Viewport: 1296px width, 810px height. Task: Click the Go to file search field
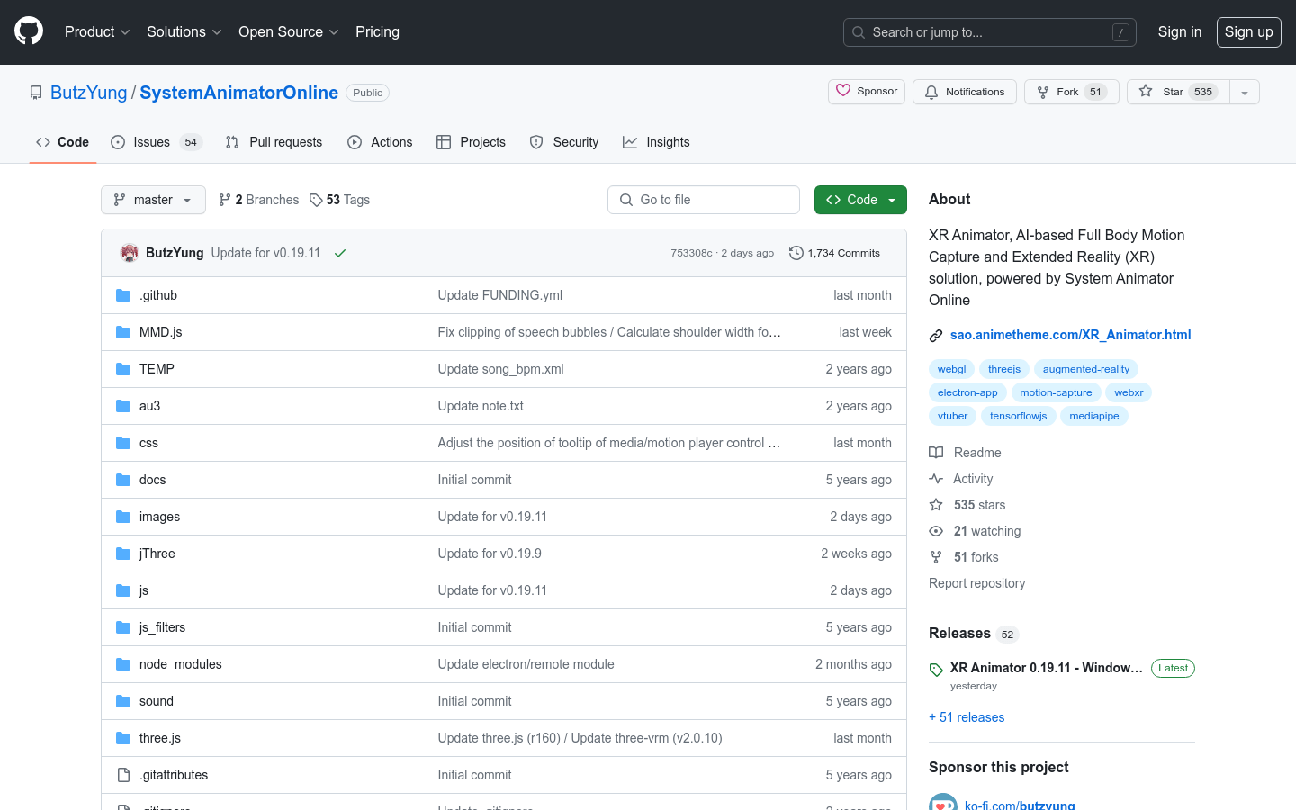click(x=704, y=200)
